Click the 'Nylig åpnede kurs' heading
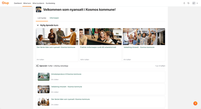 click(49, 25)
